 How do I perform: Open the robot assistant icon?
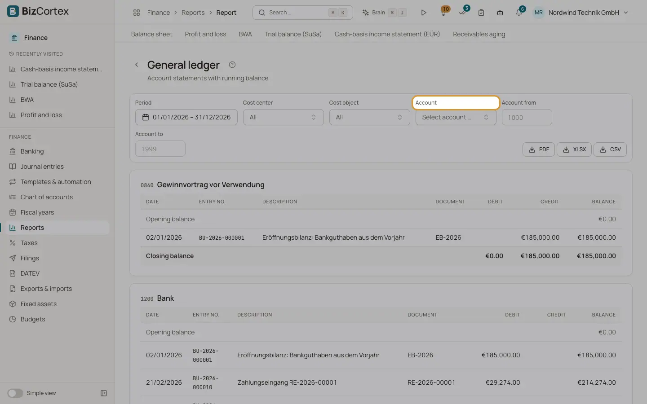[500, 13]
